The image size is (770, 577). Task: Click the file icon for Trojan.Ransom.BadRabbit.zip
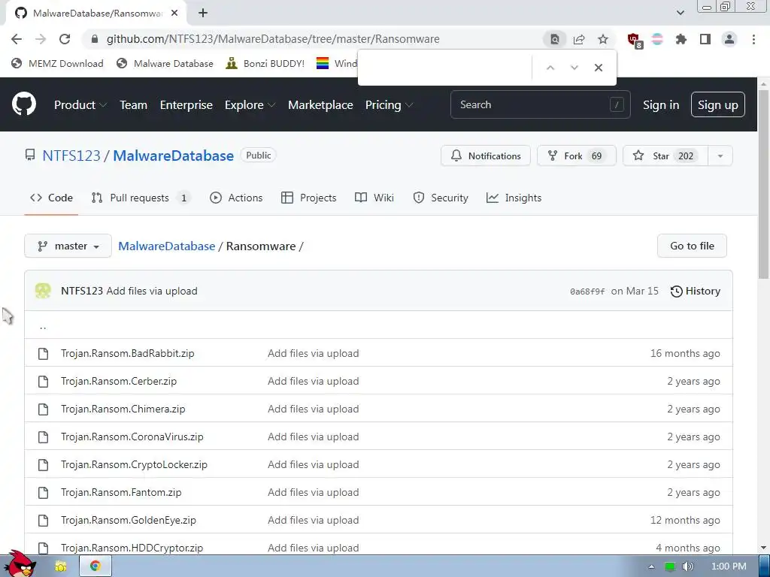tap(43, 353)
